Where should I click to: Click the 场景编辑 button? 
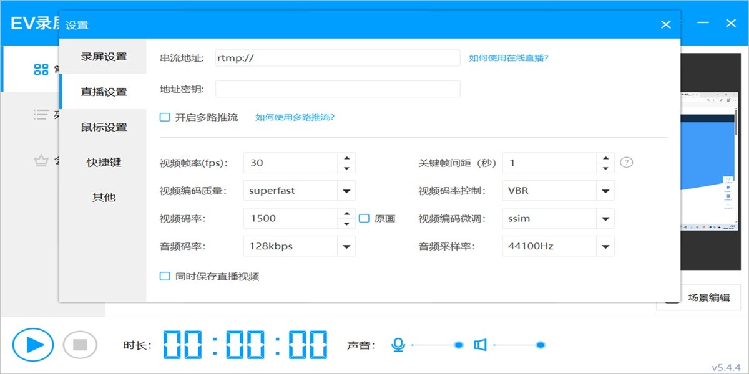tap(710, 297)
